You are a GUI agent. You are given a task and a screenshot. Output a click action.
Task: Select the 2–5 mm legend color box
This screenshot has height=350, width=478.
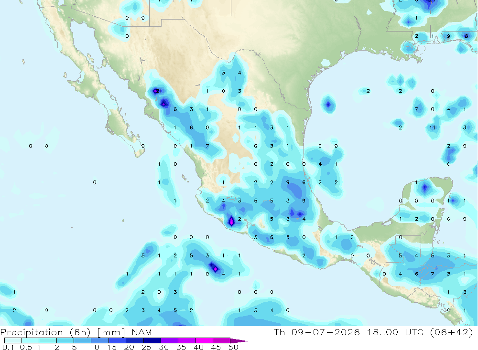click(65, 340)
